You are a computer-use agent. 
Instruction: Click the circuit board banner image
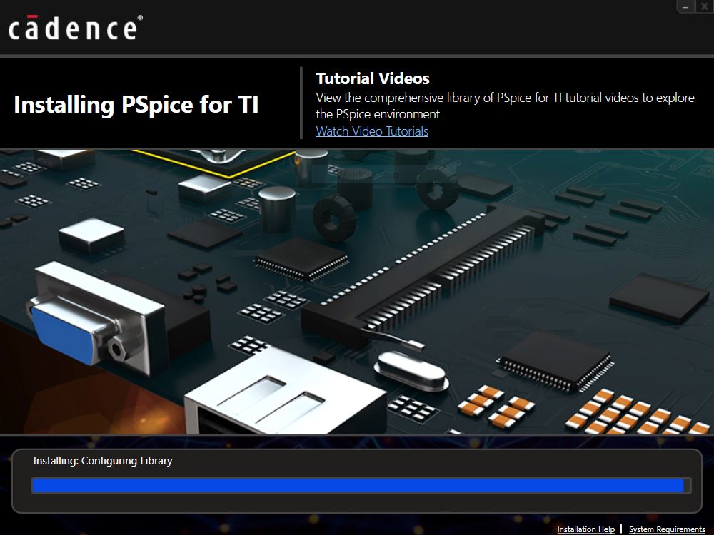click(357, 292)
